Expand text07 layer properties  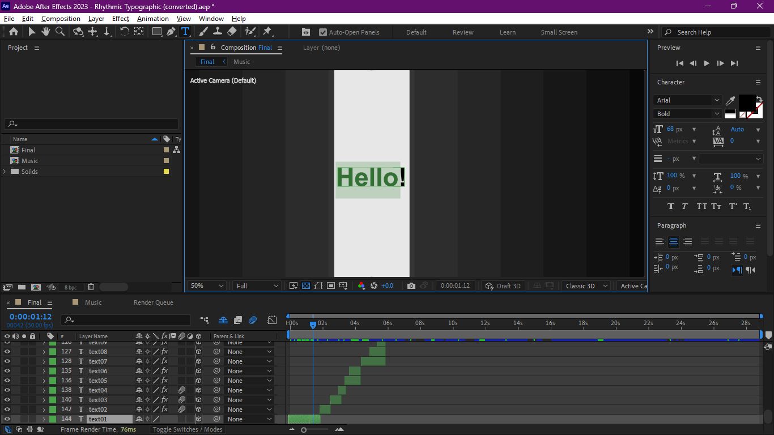[44, 361]
